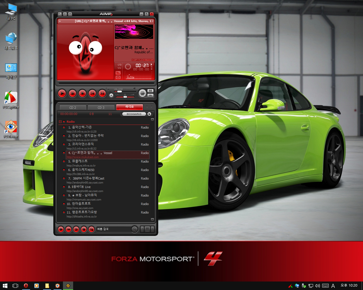363x290 pixels.
Task: Select station 7. 386FM 시즌4-행복Cast
Action: pyautogui.click(x=107, y=180)
